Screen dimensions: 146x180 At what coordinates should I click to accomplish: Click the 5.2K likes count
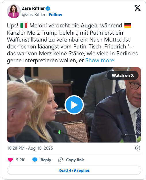click(x=20, y=160)
